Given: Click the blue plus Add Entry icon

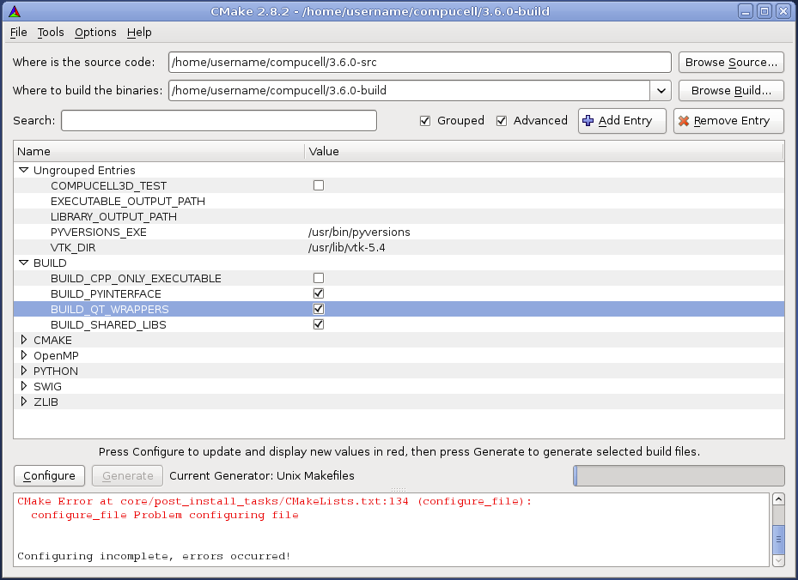Looking at the screenshot, I should pyautogui.click(x=588, y=121).
